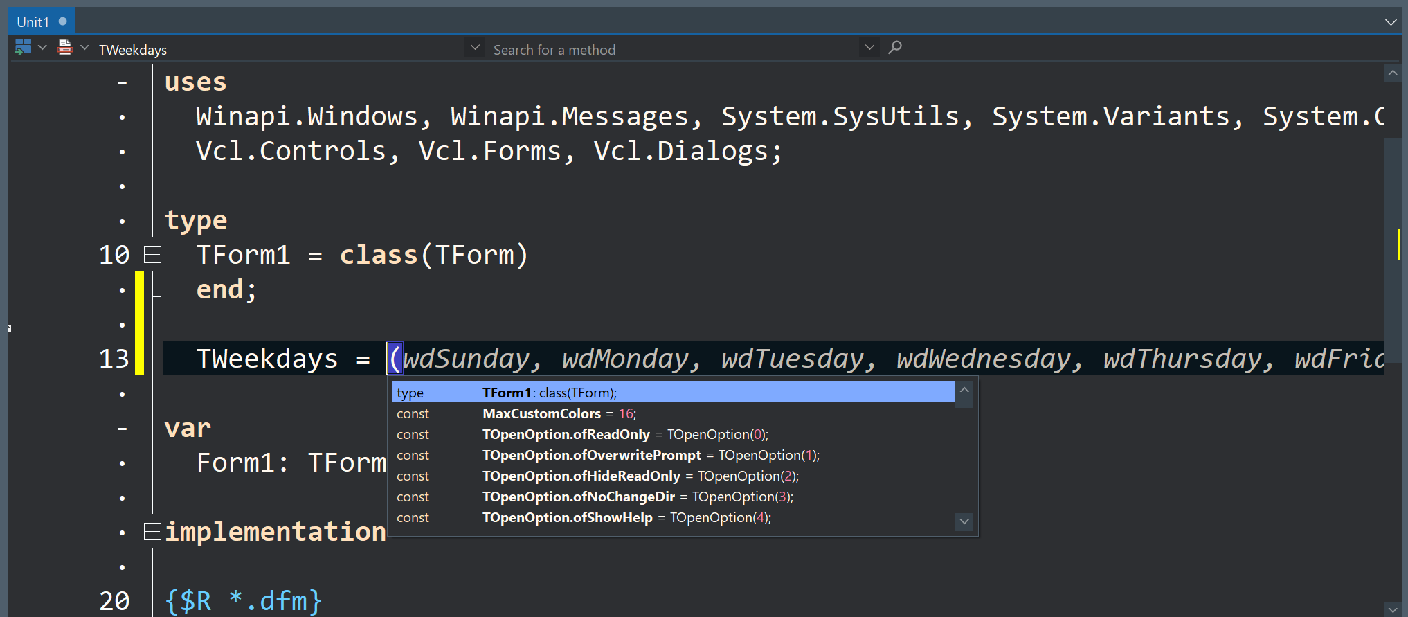Click line number 13 in gutter
Viewport: 1408px width, 617px height.
click(114, 359)
